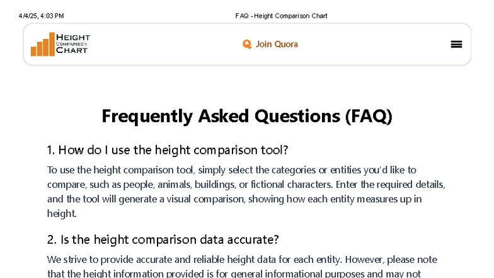The height and width of the screenshot is (278, 494).
Task: Click the number "2." before the second question
Action: point(52,240)
